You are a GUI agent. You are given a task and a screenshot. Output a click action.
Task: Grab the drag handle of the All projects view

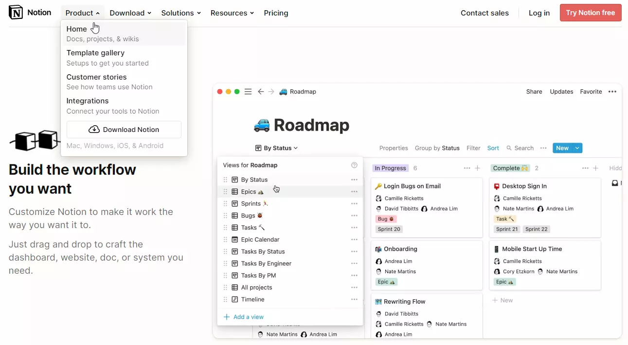click(225, 288)
